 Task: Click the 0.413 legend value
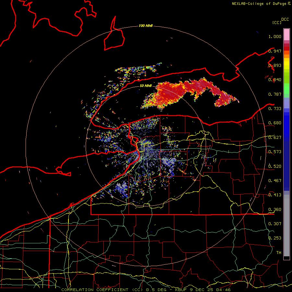pos(275,195)
